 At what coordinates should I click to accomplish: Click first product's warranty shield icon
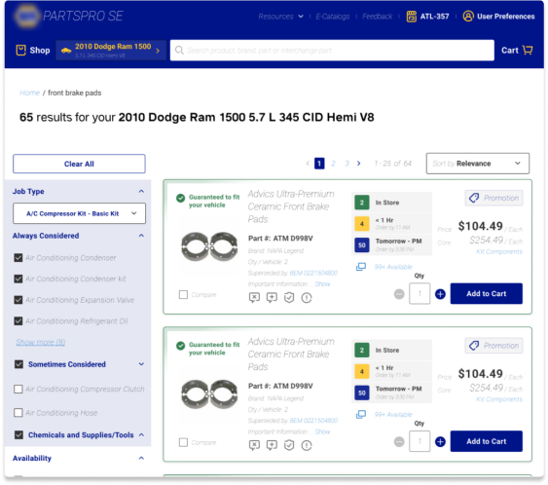point(289,298)
